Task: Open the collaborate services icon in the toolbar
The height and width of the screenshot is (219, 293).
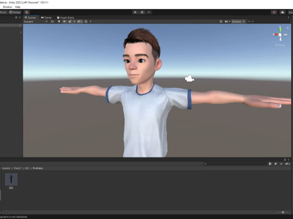Action: [x=274, y=12]
